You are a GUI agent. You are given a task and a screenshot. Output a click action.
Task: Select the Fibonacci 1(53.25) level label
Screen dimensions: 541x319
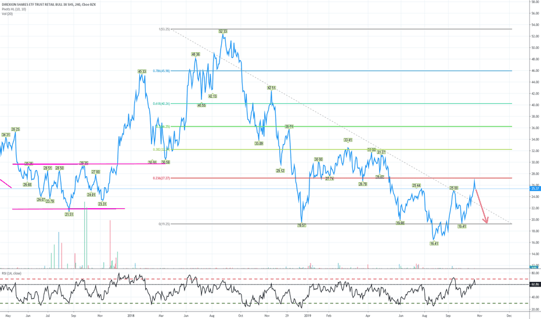tap(164, 30)
